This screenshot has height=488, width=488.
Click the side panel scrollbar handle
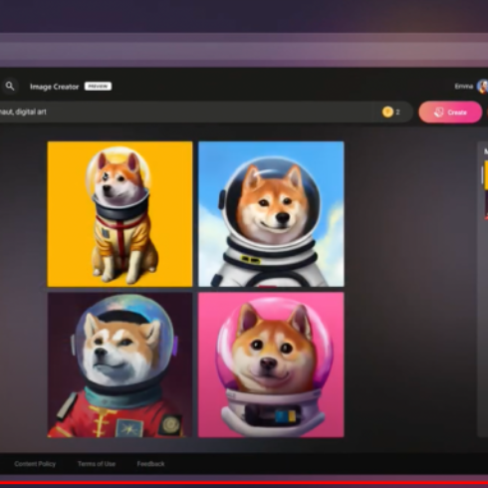point(482,175)
